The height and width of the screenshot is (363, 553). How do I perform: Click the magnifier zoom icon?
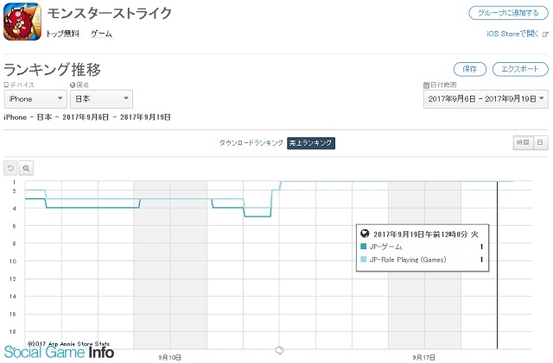coord(27,168)
